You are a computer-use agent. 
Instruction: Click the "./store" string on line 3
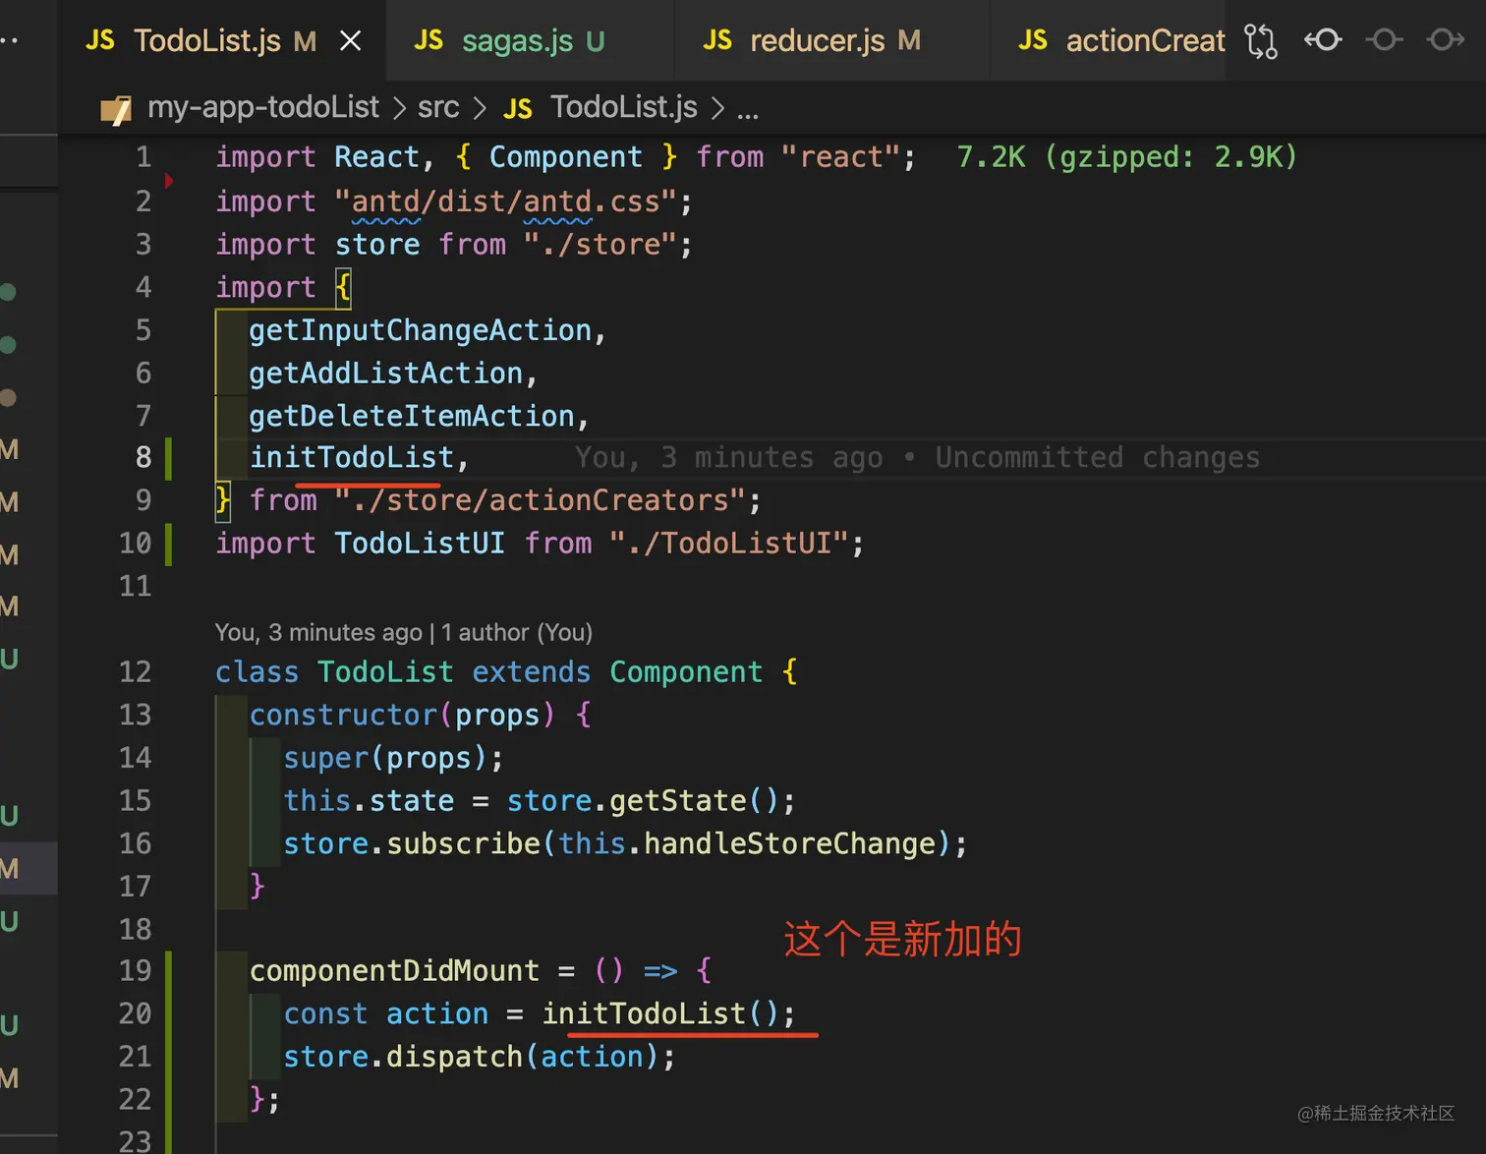(x=600, y=245)
